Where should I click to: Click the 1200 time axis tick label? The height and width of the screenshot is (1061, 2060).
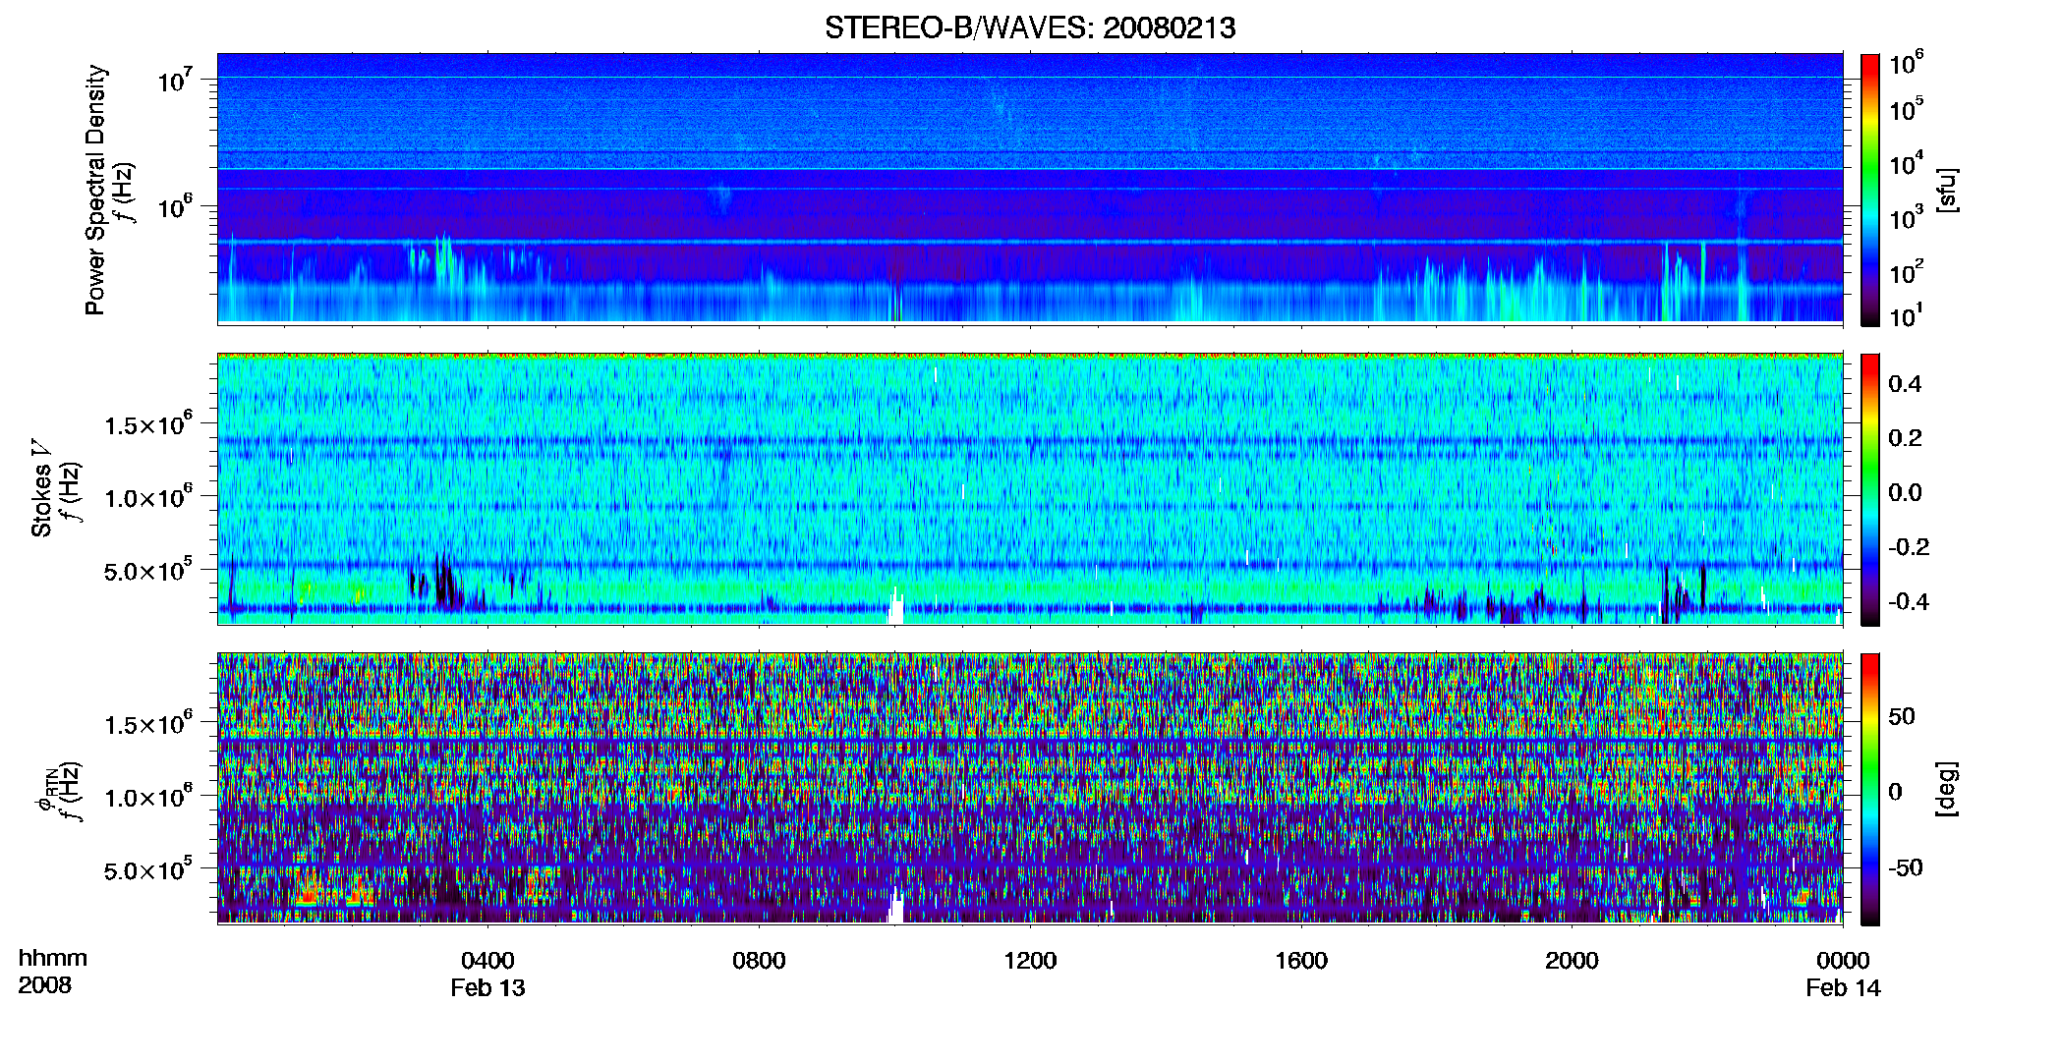(1030, 961)
